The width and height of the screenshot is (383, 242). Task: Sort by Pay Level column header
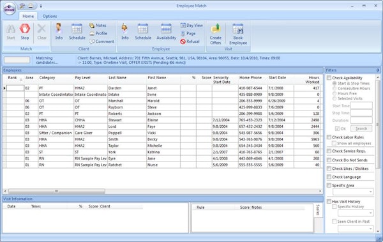coord(91,79)
